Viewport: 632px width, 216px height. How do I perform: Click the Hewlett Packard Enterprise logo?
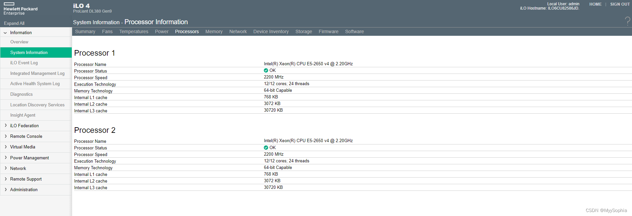[x=20, y=9]
